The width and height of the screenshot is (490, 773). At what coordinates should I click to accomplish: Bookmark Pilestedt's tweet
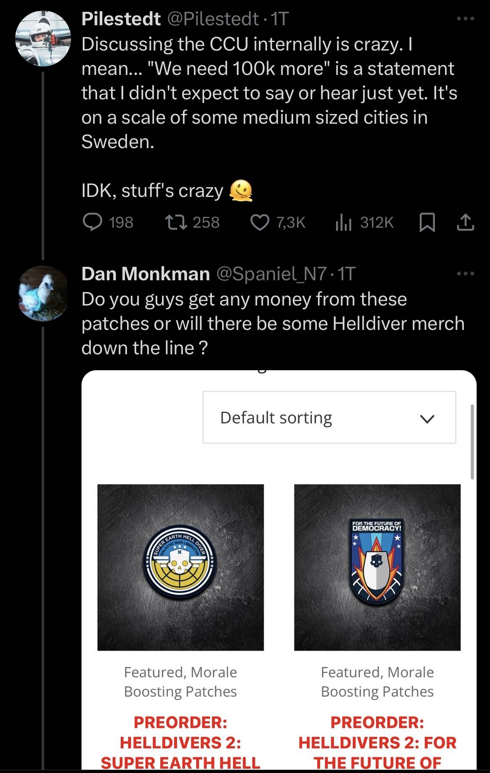tap(427, 222)
